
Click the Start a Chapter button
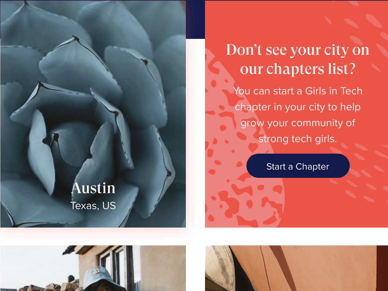click(x=298, y=166)
